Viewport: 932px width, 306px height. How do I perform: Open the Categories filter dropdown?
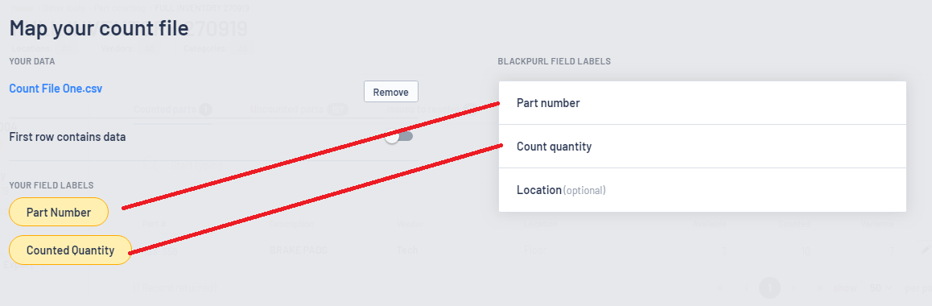pyautogui.click(x=241, y=49)
